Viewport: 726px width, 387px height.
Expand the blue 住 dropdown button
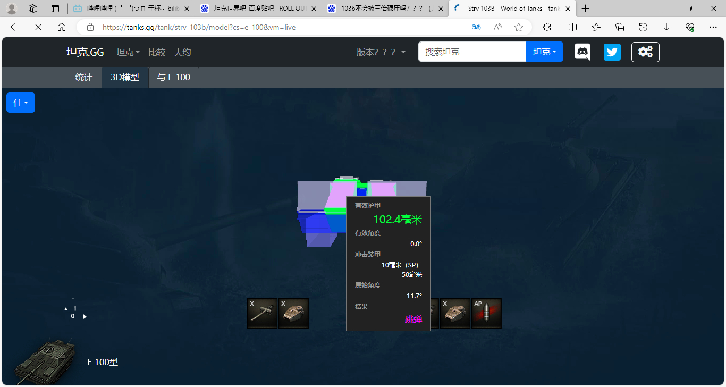pos(21,103)
